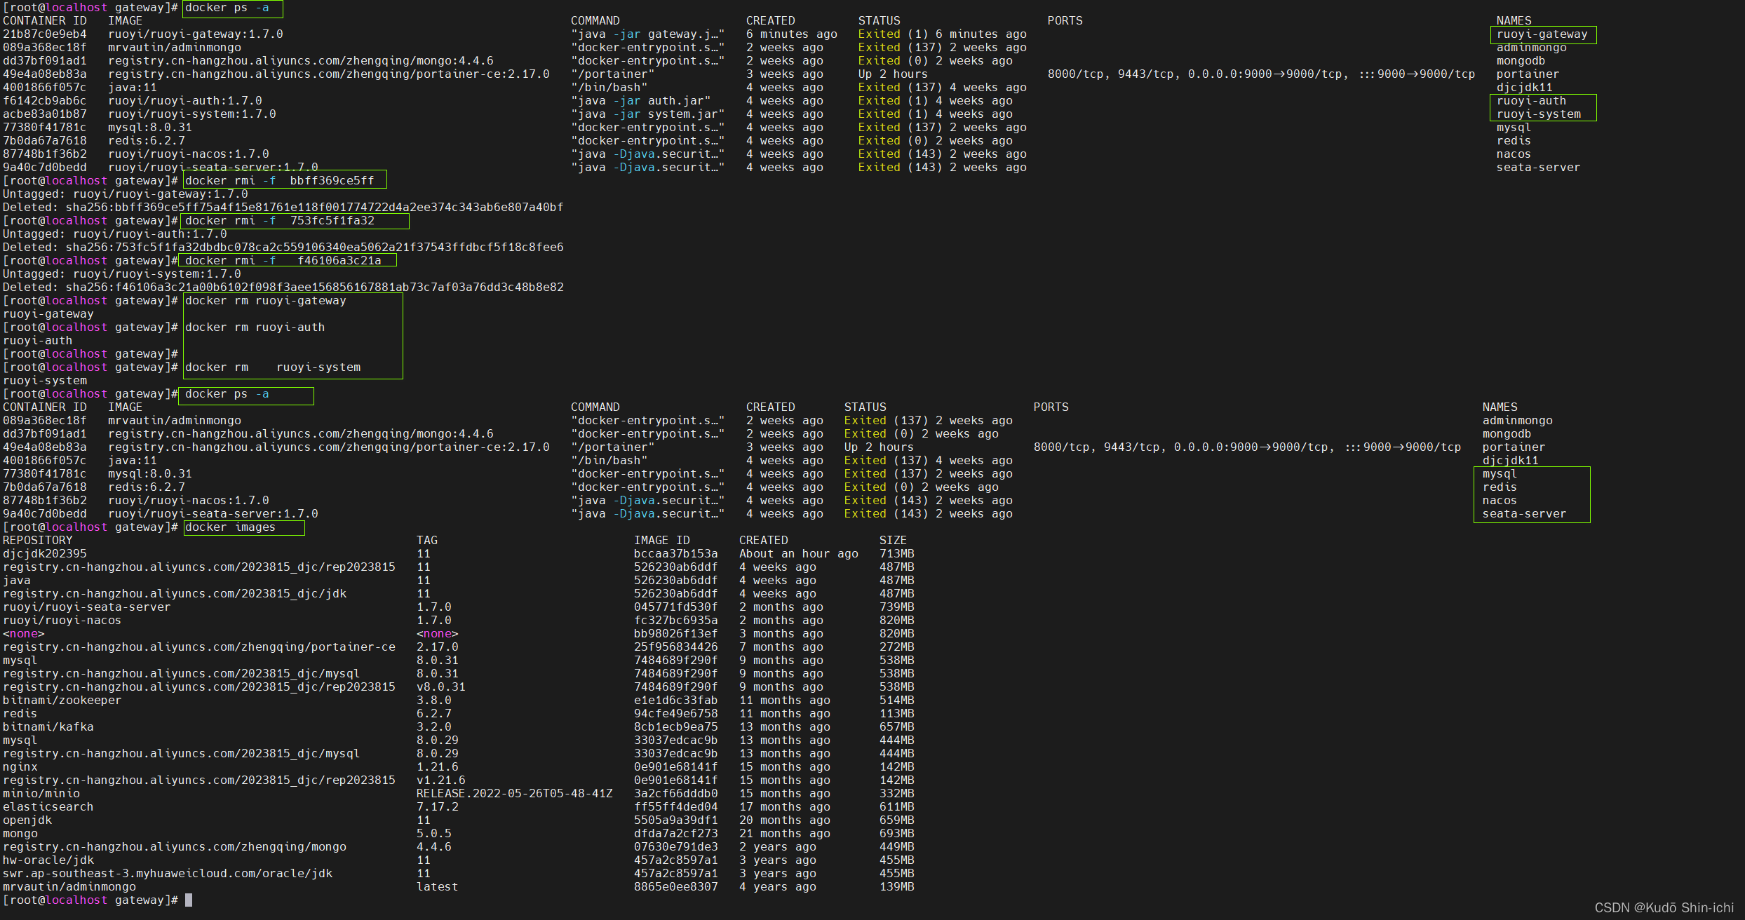Click the 611MB size of elasticsearch
Viewport: 1745px width, 920px height.
coord(897,807)
